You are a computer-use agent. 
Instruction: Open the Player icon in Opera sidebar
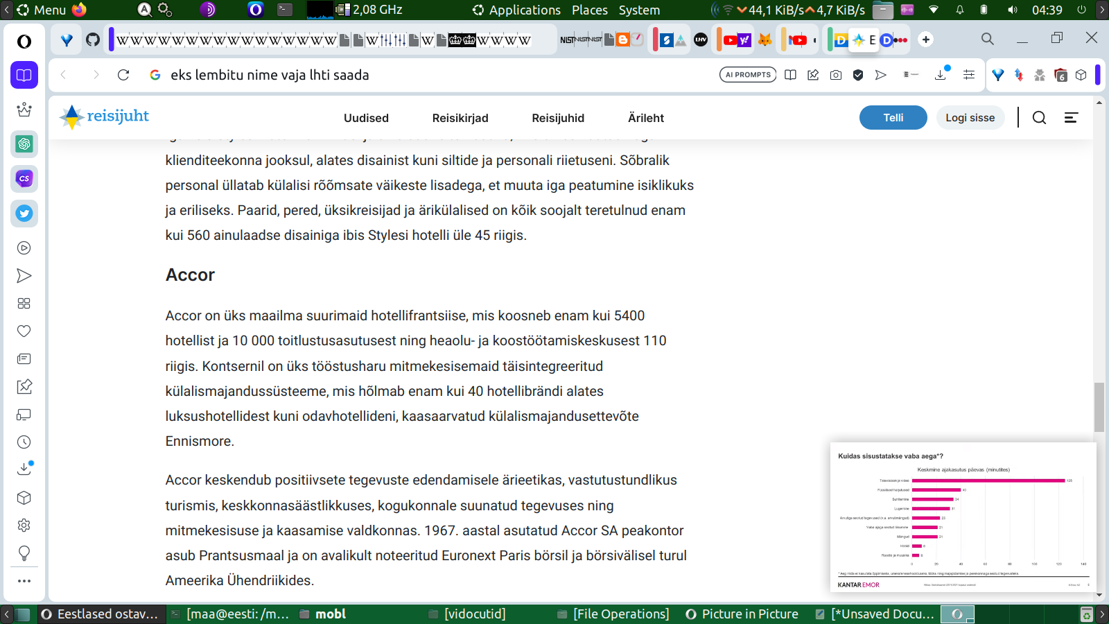pos(24,248)
